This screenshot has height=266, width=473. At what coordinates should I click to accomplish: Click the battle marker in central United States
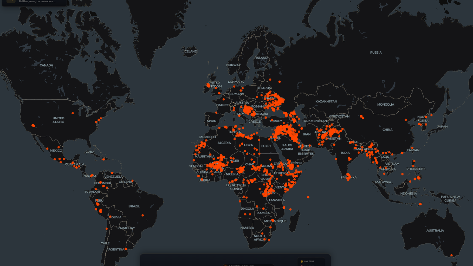72,113
